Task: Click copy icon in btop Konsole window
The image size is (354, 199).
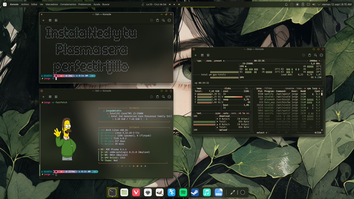Action: point(304,55)
